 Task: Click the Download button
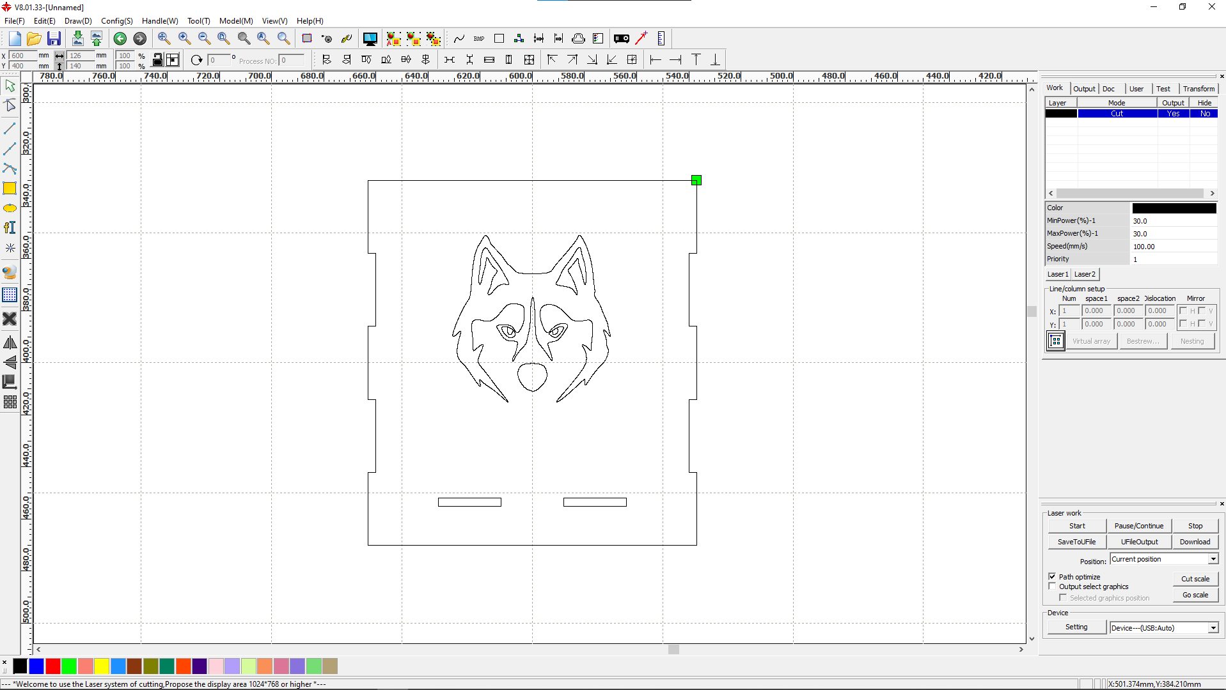tap(1194, 542)
